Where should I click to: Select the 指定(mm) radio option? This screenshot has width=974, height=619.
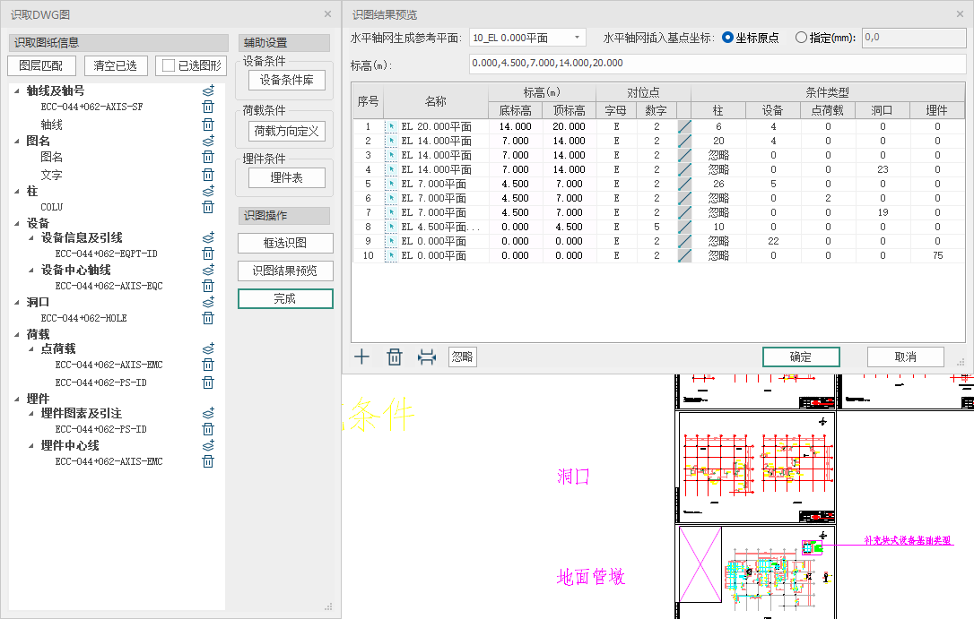pyautogui.click(x=801, y=38)
